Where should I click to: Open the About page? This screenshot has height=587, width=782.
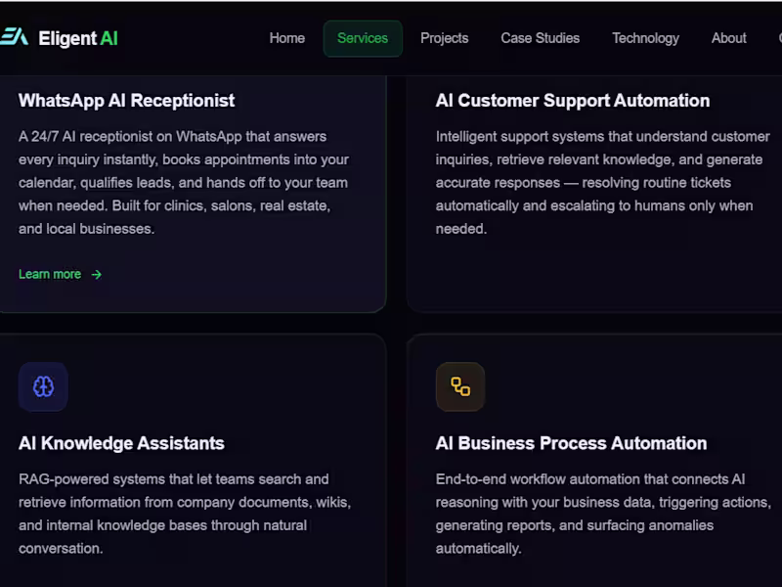tap(728, 38)
